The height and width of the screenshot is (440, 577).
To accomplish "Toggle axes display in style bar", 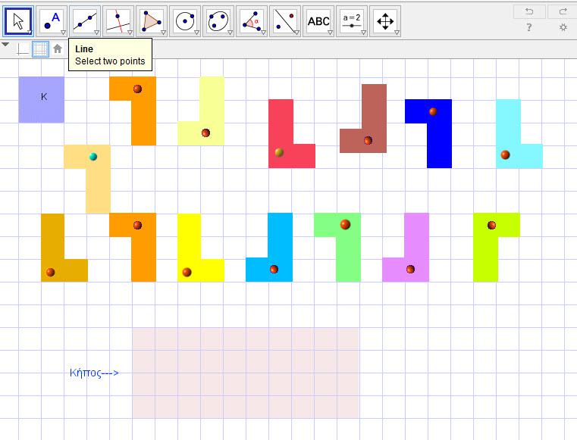I will click(x=23, y=49).
